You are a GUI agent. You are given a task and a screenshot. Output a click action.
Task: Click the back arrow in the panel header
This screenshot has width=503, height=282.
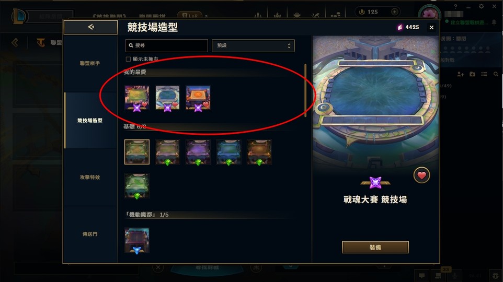pos(91,27)
